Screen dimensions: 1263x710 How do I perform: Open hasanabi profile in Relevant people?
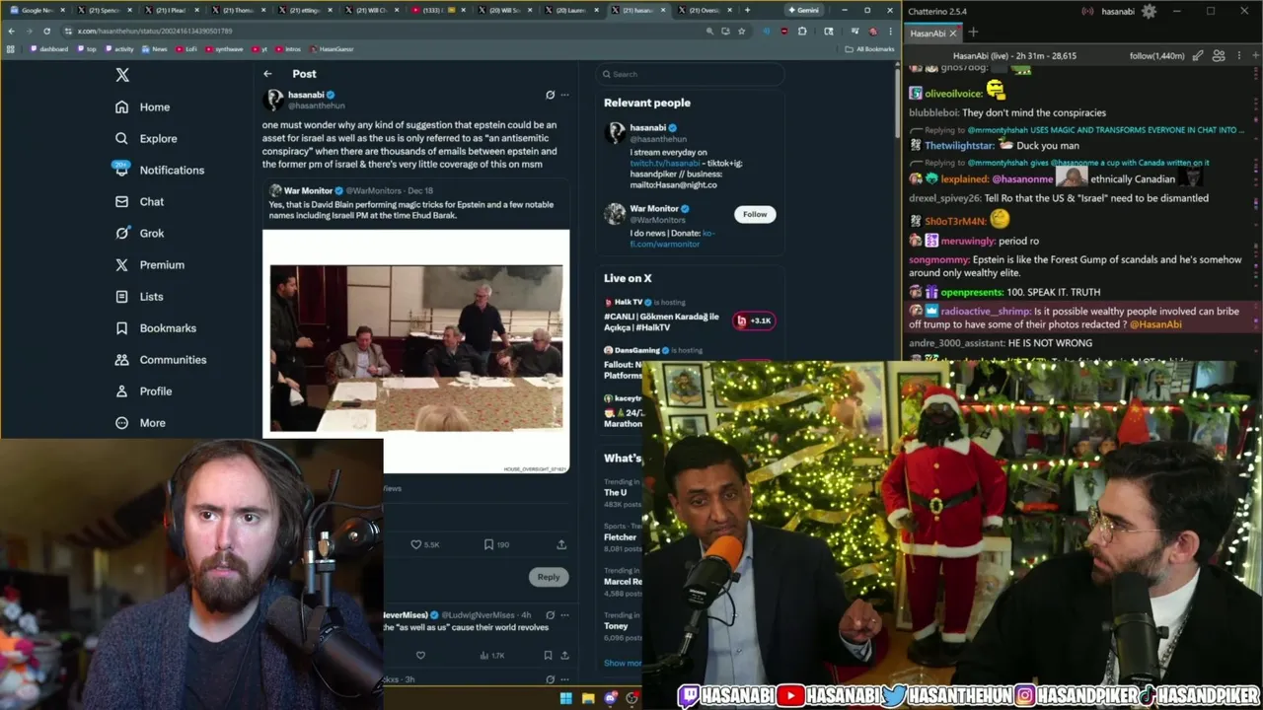[647, 127]
